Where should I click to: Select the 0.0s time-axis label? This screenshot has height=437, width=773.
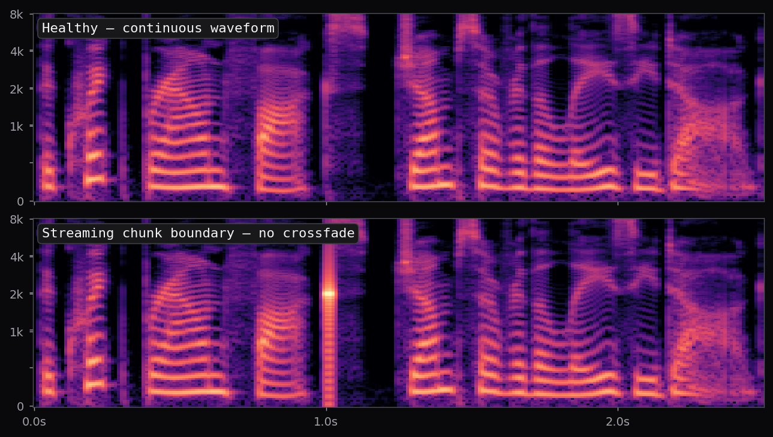tap(35, 421)
